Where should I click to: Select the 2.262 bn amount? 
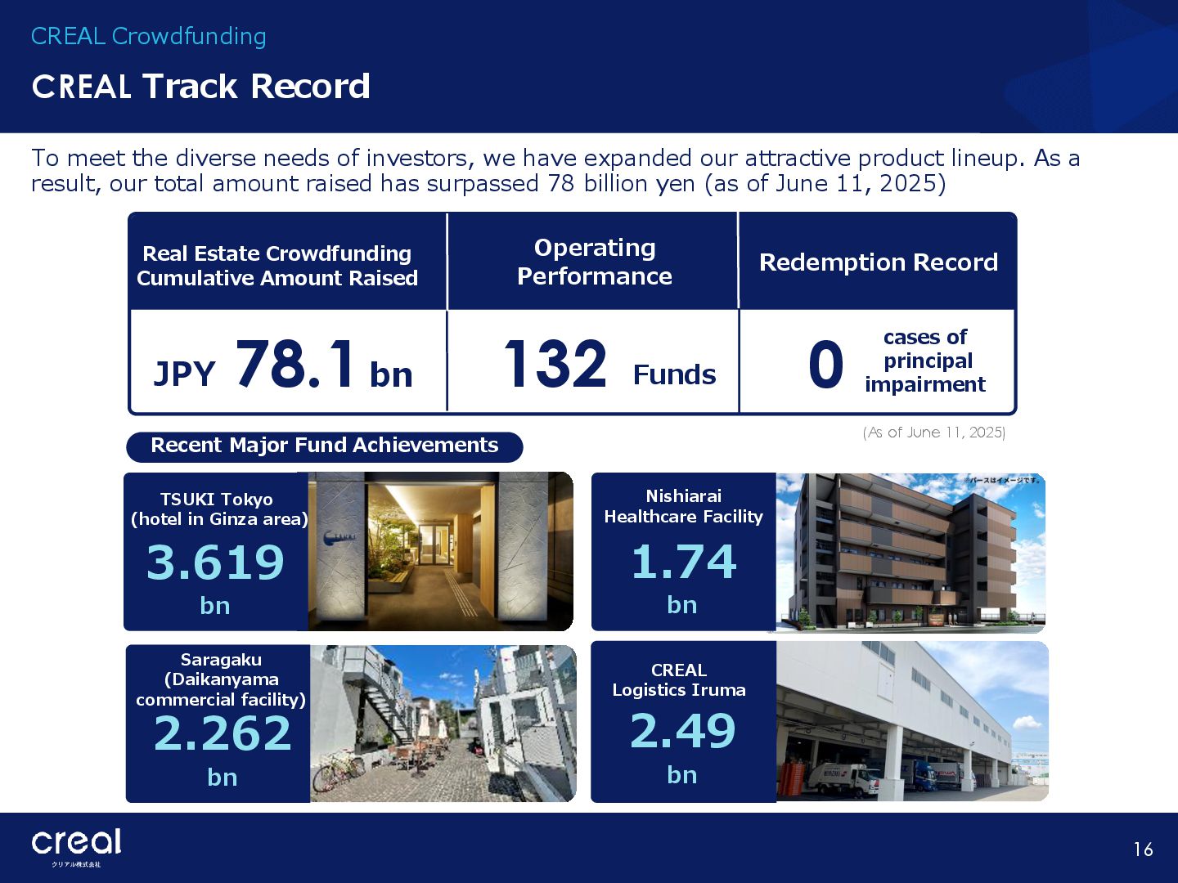(223, 750)
